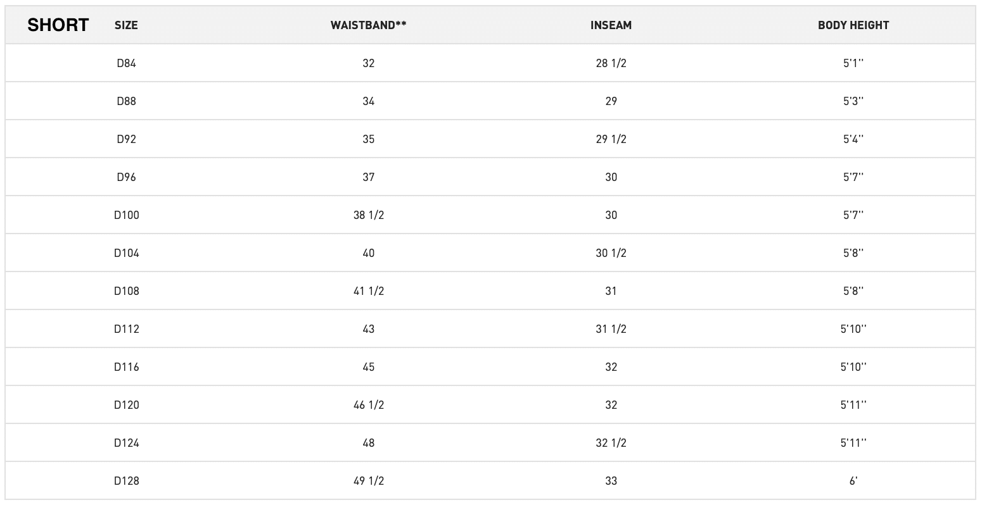Select the D100 size cell
The height and width of the screenshot is (505, 982).
point(126,215)
